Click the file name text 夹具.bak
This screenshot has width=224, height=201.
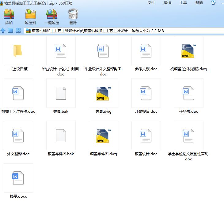(x=61, y=111)
